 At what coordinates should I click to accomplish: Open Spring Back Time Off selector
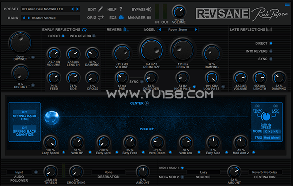(x=24, y=112)
